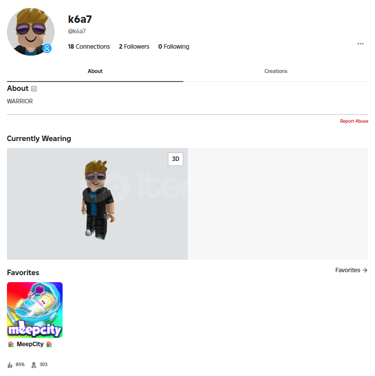Image resolution: width=375 pixels, height=376 pixels.
Task: Open the 0 Following list
Action: (174, 47)
